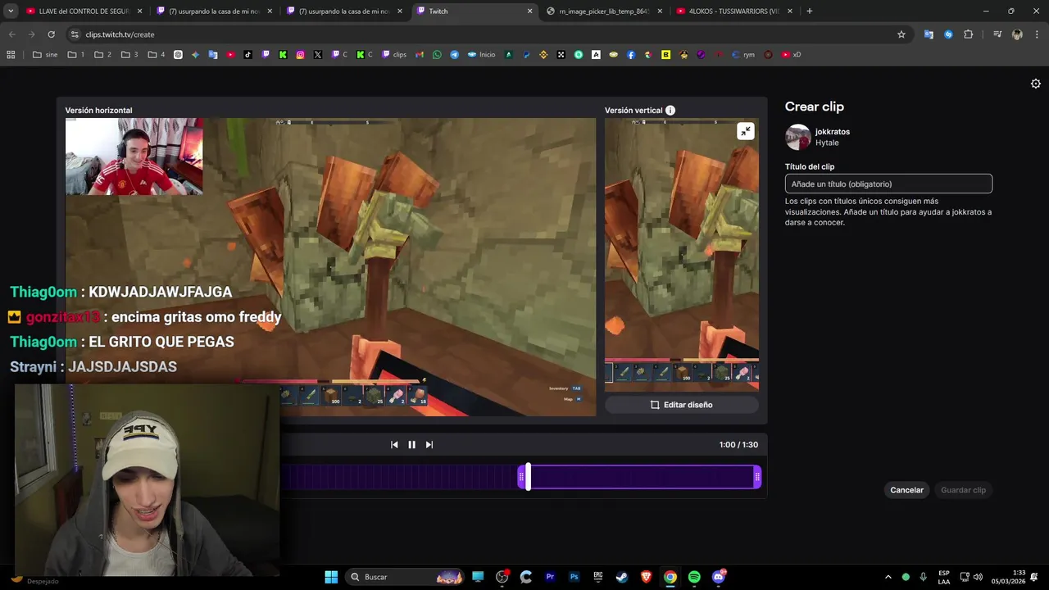Open the Chrome three-dot menu
1049x590 pixels.
(1037, 34)
